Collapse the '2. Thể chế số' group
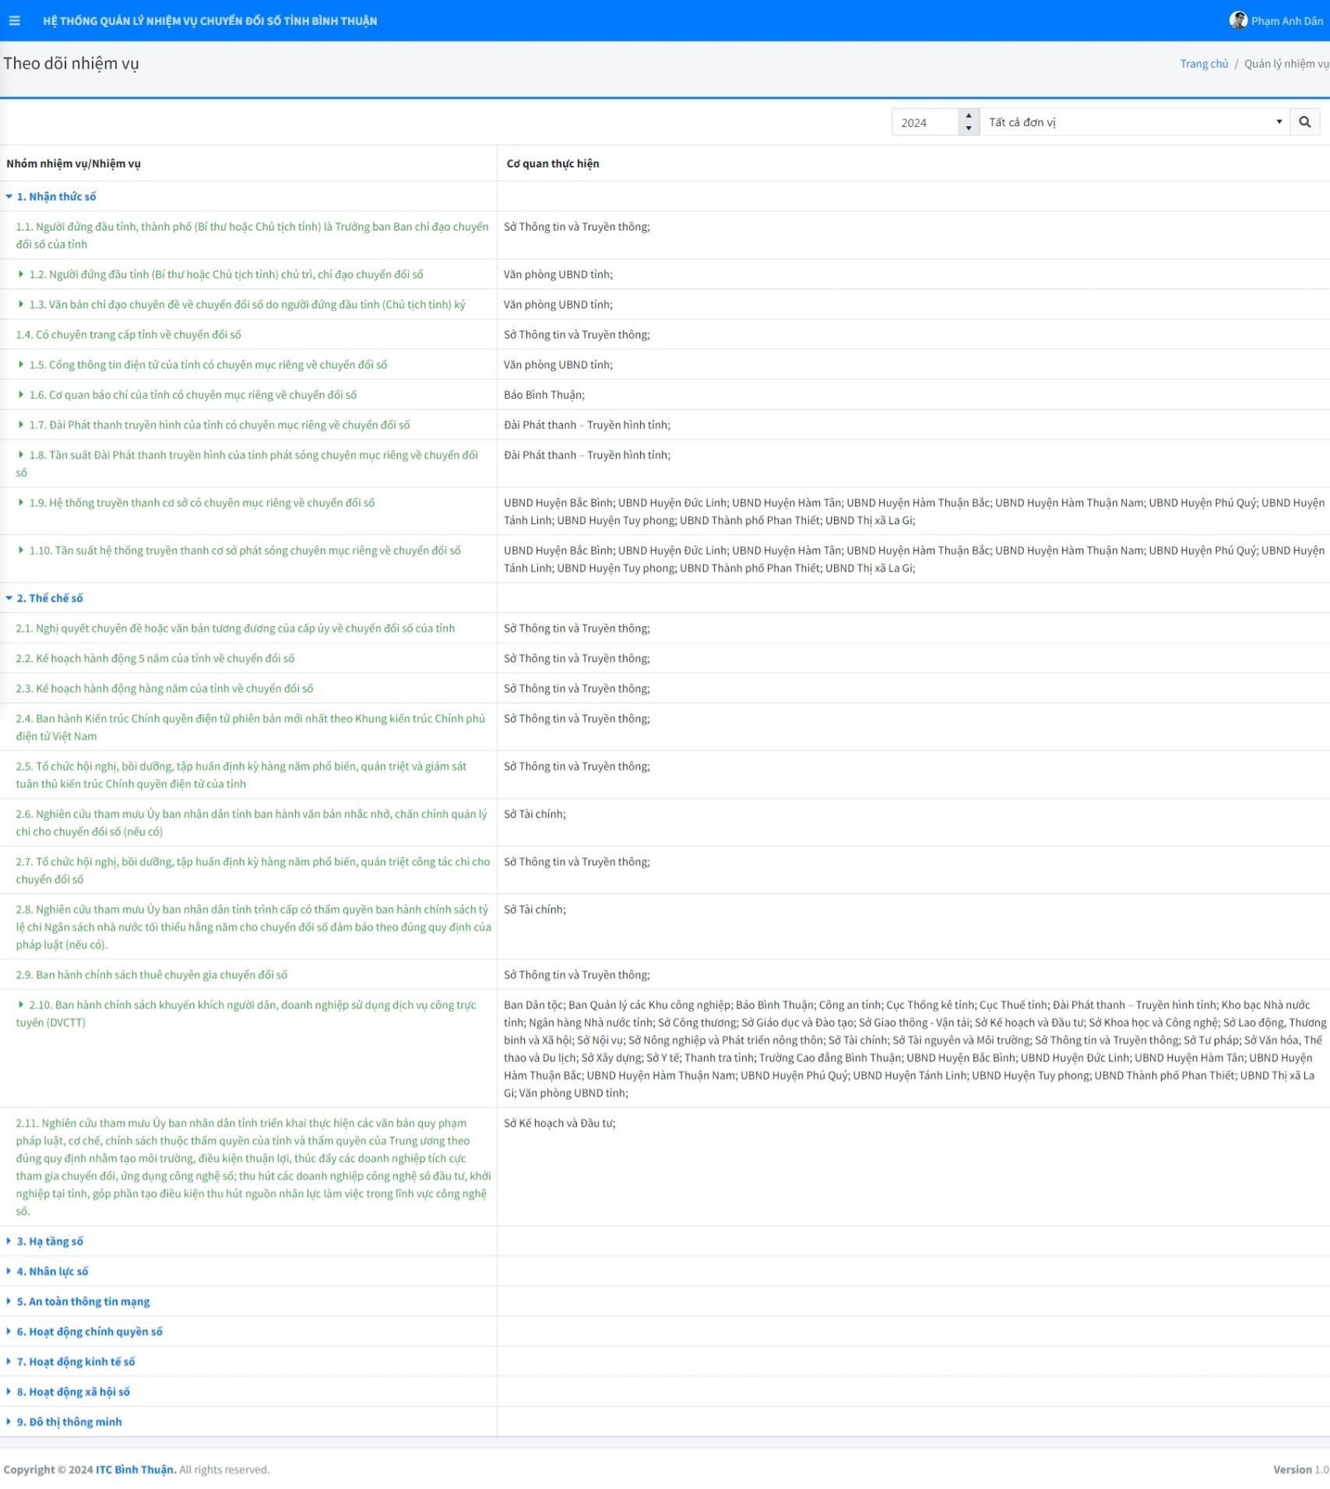This screenshot has width=1330, height=1489. (9, 598)
